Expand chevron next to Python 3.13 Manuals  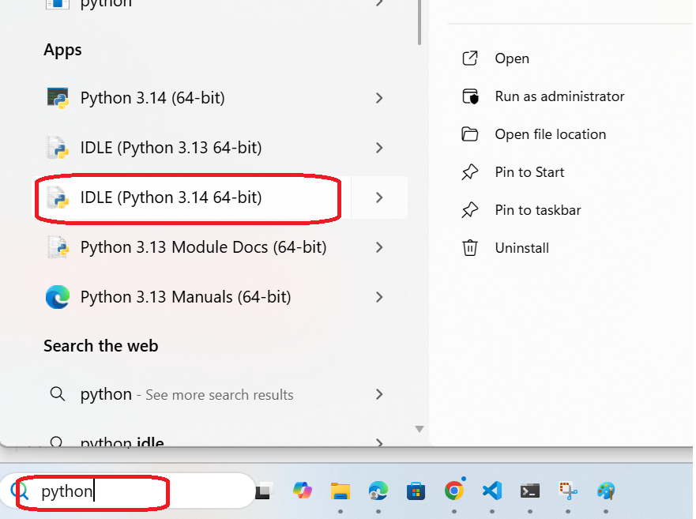click(379, 297)
